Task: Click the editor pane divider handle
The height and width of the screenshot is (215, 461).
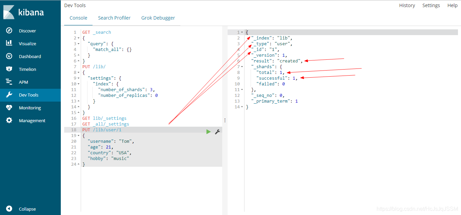Action: (225, 120)
